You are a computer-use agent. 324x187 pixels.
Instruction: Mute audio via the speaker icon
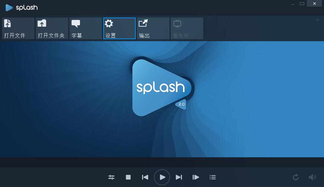point(312,177)
